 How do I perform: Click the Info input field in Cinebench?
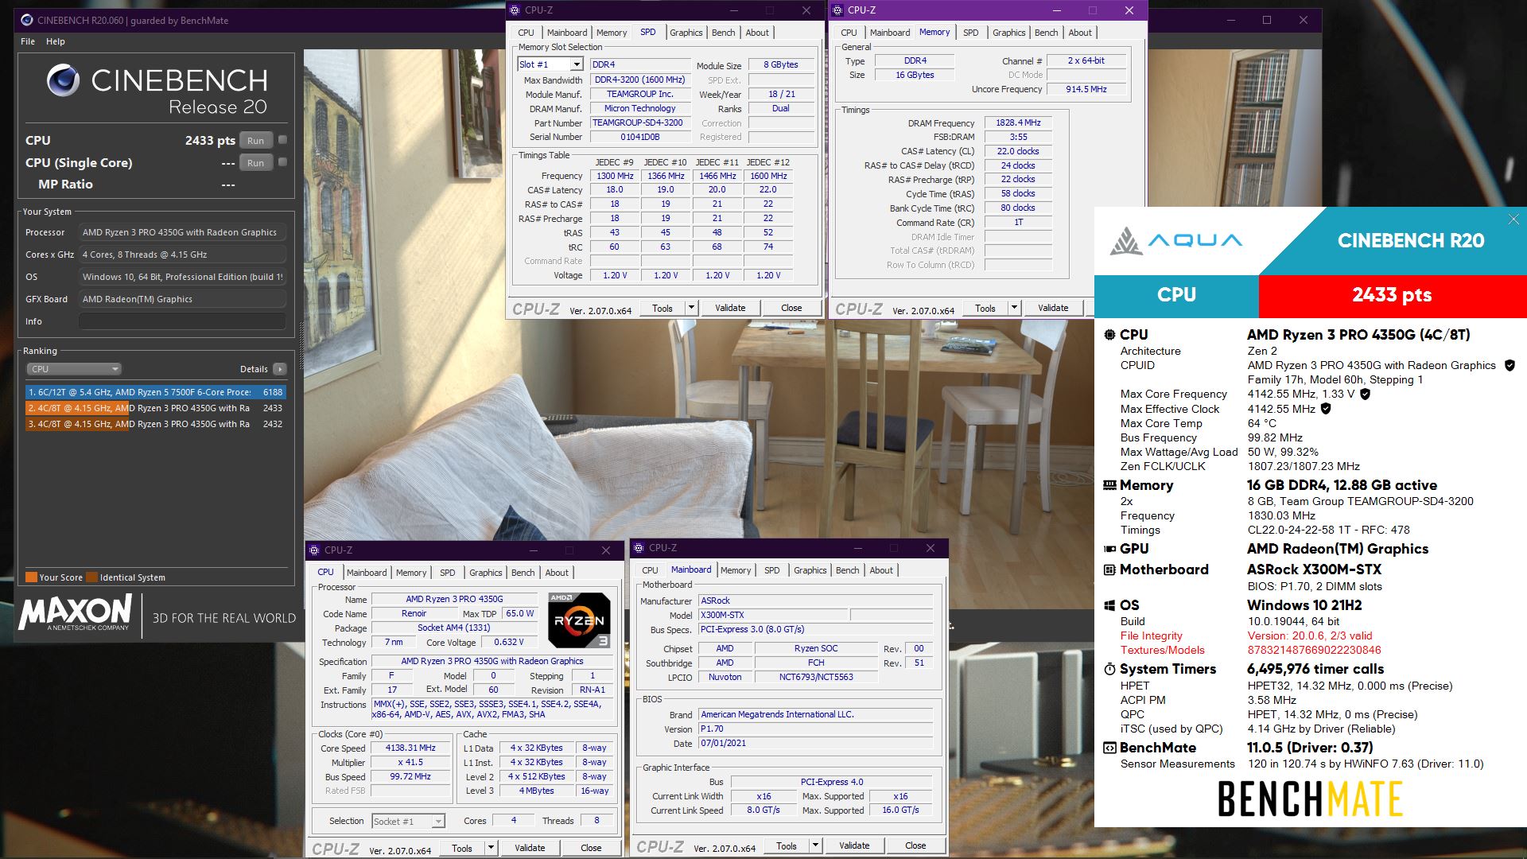pos(182,321)
